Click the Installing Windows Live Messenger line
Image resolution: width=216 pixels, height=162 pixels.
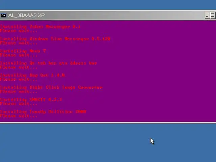55,39
